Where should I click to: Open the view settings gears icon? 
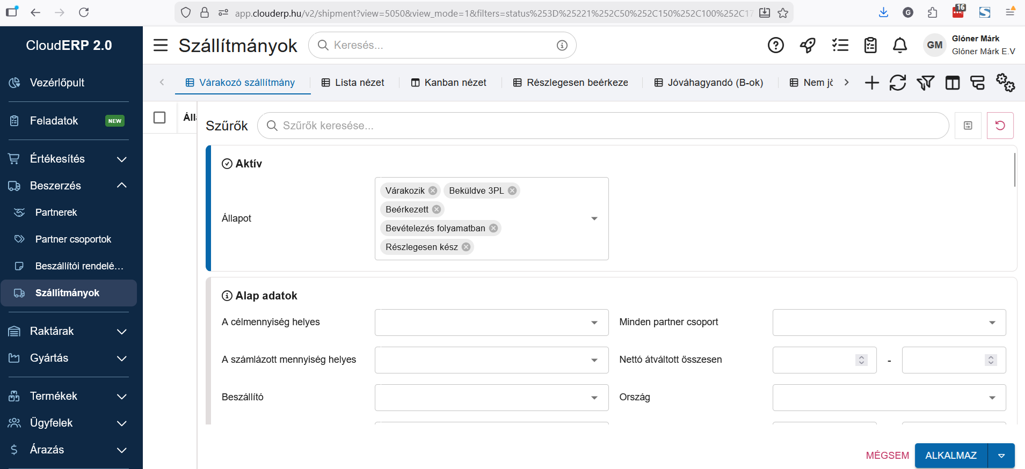coord(1005,83)
